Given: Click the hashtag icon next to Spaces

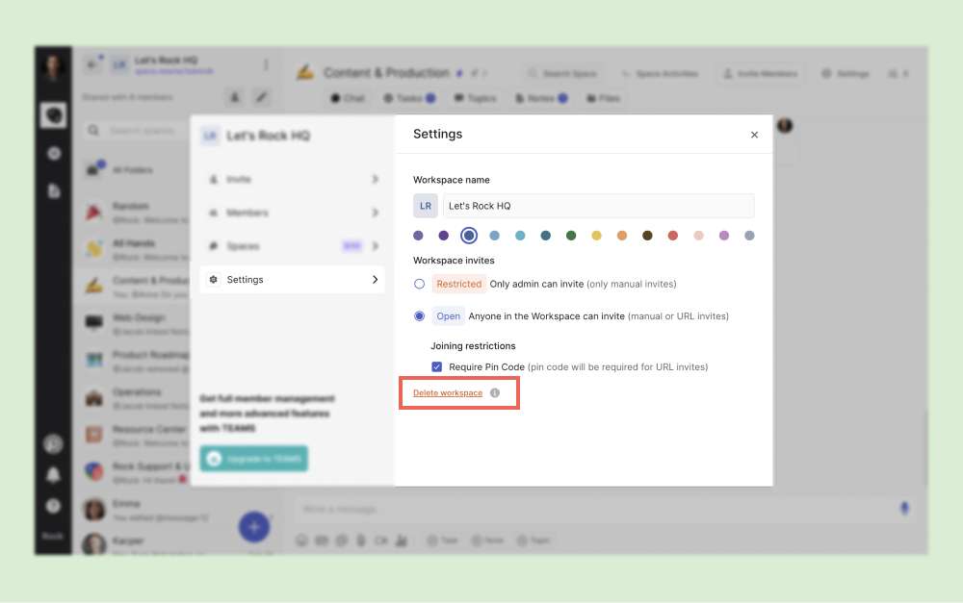Looking at the screenshot, I should coord(214,246).
